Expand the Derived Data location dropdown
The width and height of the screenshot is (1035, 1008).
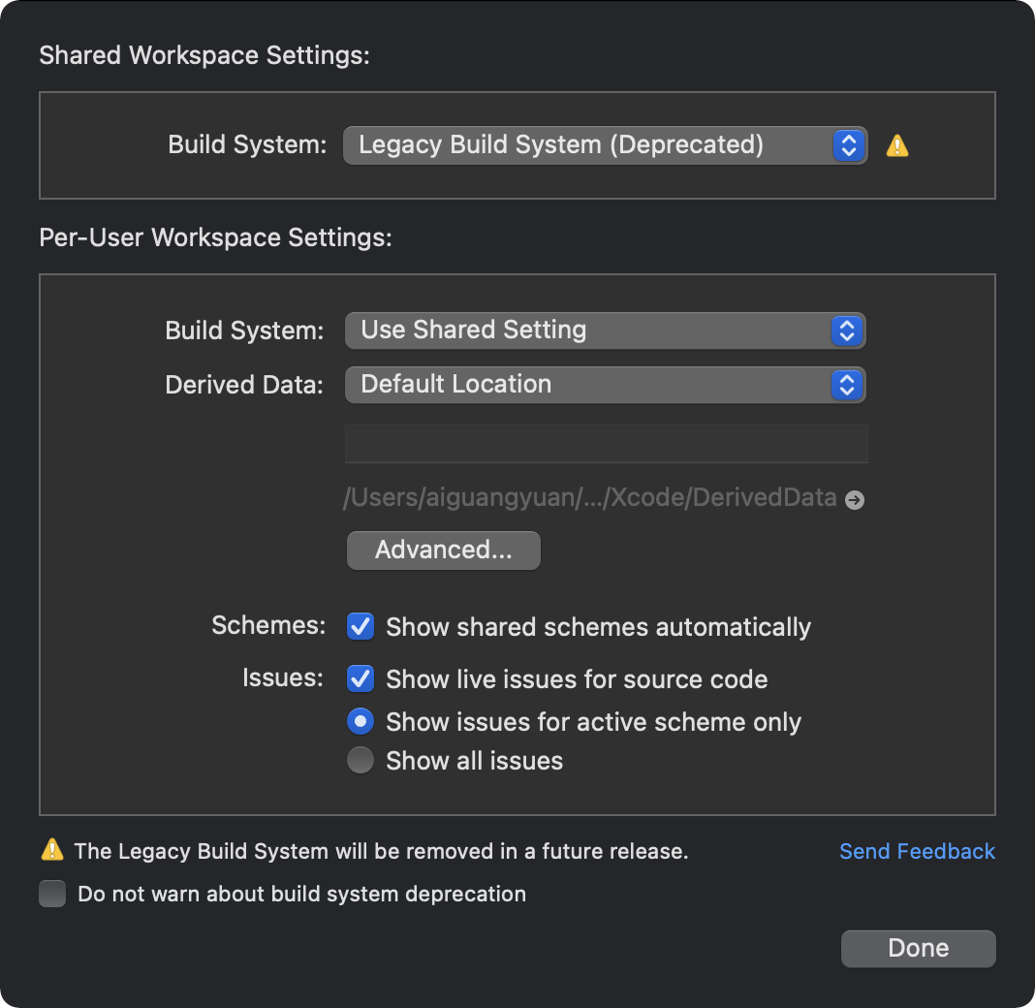point(605,385)
